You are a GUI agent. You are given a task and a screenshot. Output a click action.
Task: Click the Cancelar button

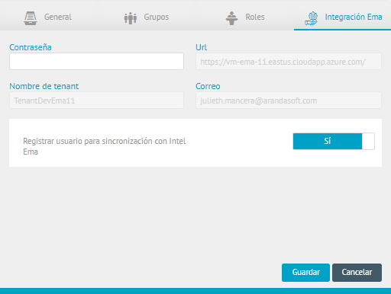click(x=357, y=273)
